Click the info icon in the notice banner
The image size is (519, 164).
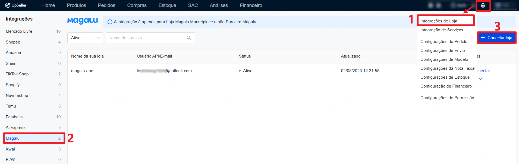pyautogui.click(x=110, y=22)
